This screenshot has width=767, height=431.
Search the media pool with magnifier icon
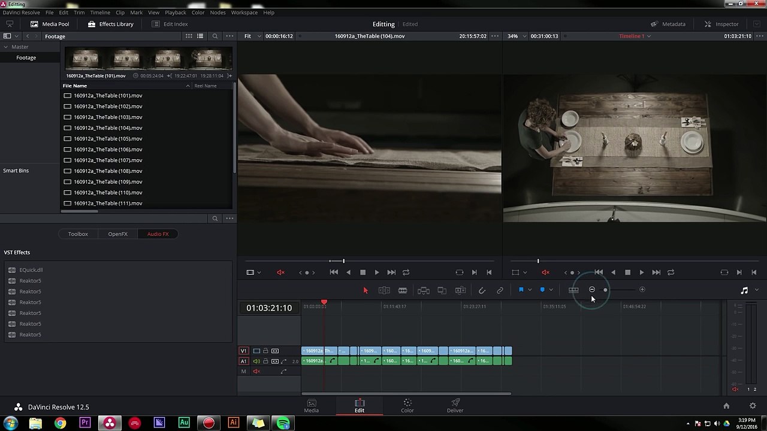pos(215,36)
